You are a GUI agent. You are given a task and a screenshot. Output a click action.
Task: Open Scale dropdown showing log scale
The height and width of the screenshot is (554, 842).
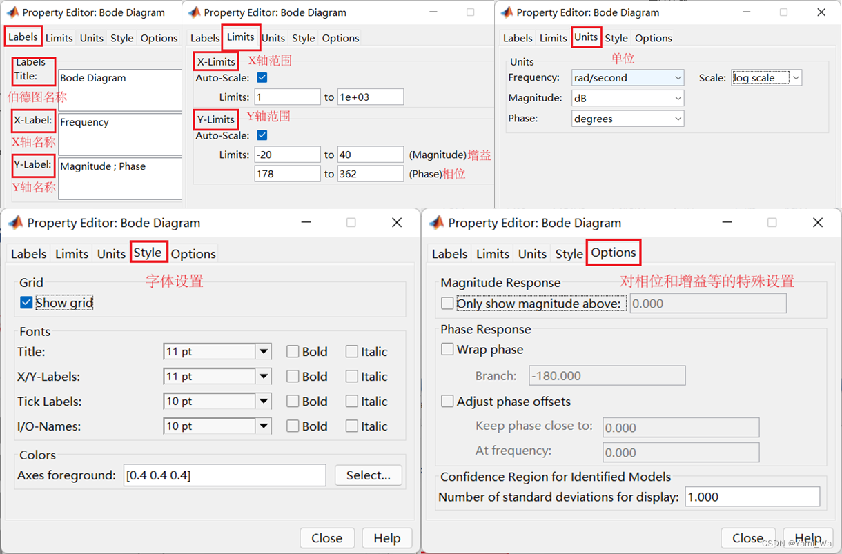coord(766,78)
